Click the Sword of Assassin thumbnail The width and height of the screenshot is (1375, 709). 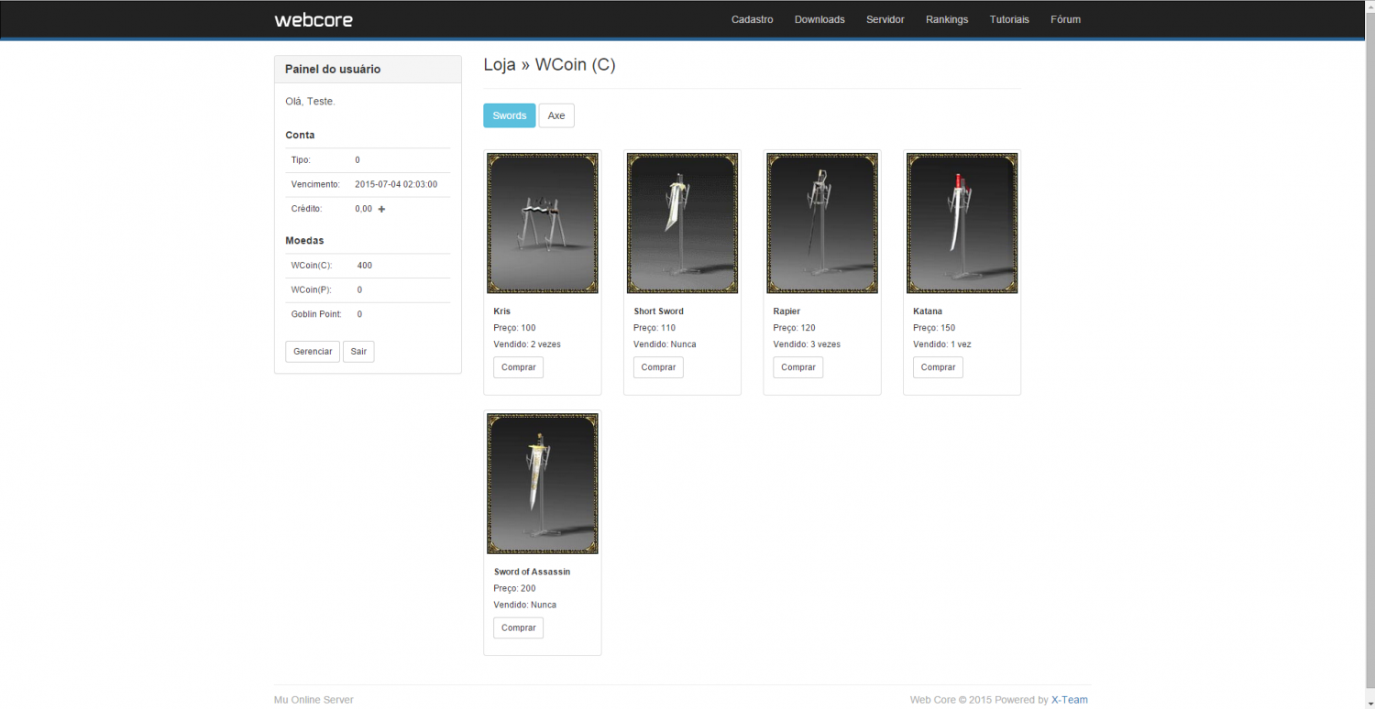click(x=543, y=484)
